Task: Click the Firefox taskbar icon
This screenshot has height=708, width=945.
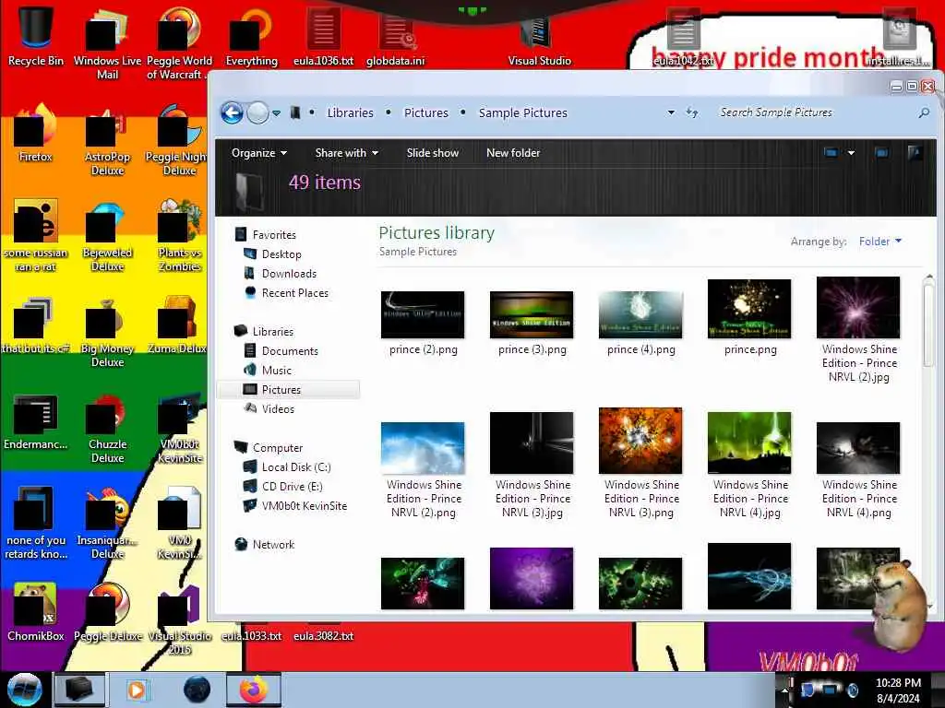Action: point(253,690)
